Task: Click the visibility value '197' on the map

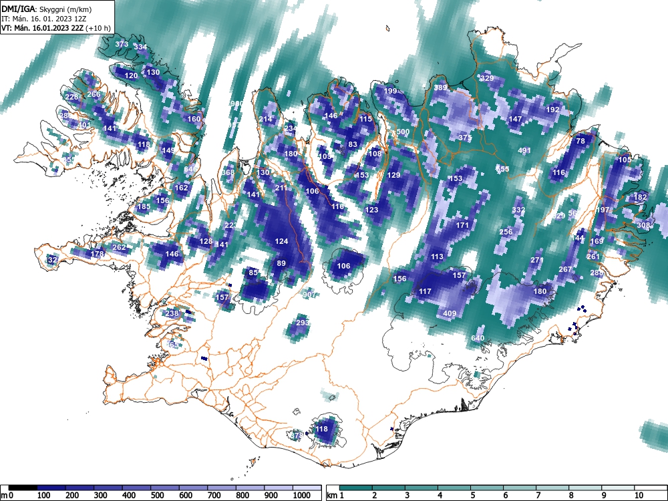Action: coord(603,210)
